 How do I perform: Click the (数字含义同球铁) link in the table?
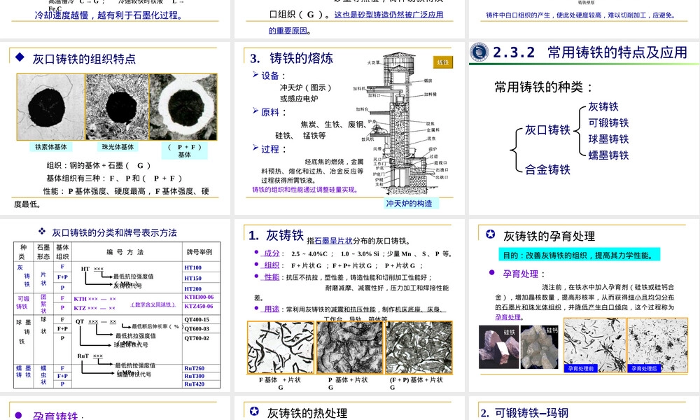pos(153,304)
